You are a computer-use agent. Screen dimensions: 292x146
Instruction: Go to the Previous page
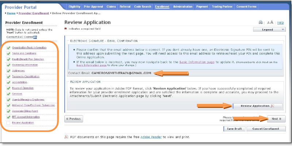(x=74, y=119)
